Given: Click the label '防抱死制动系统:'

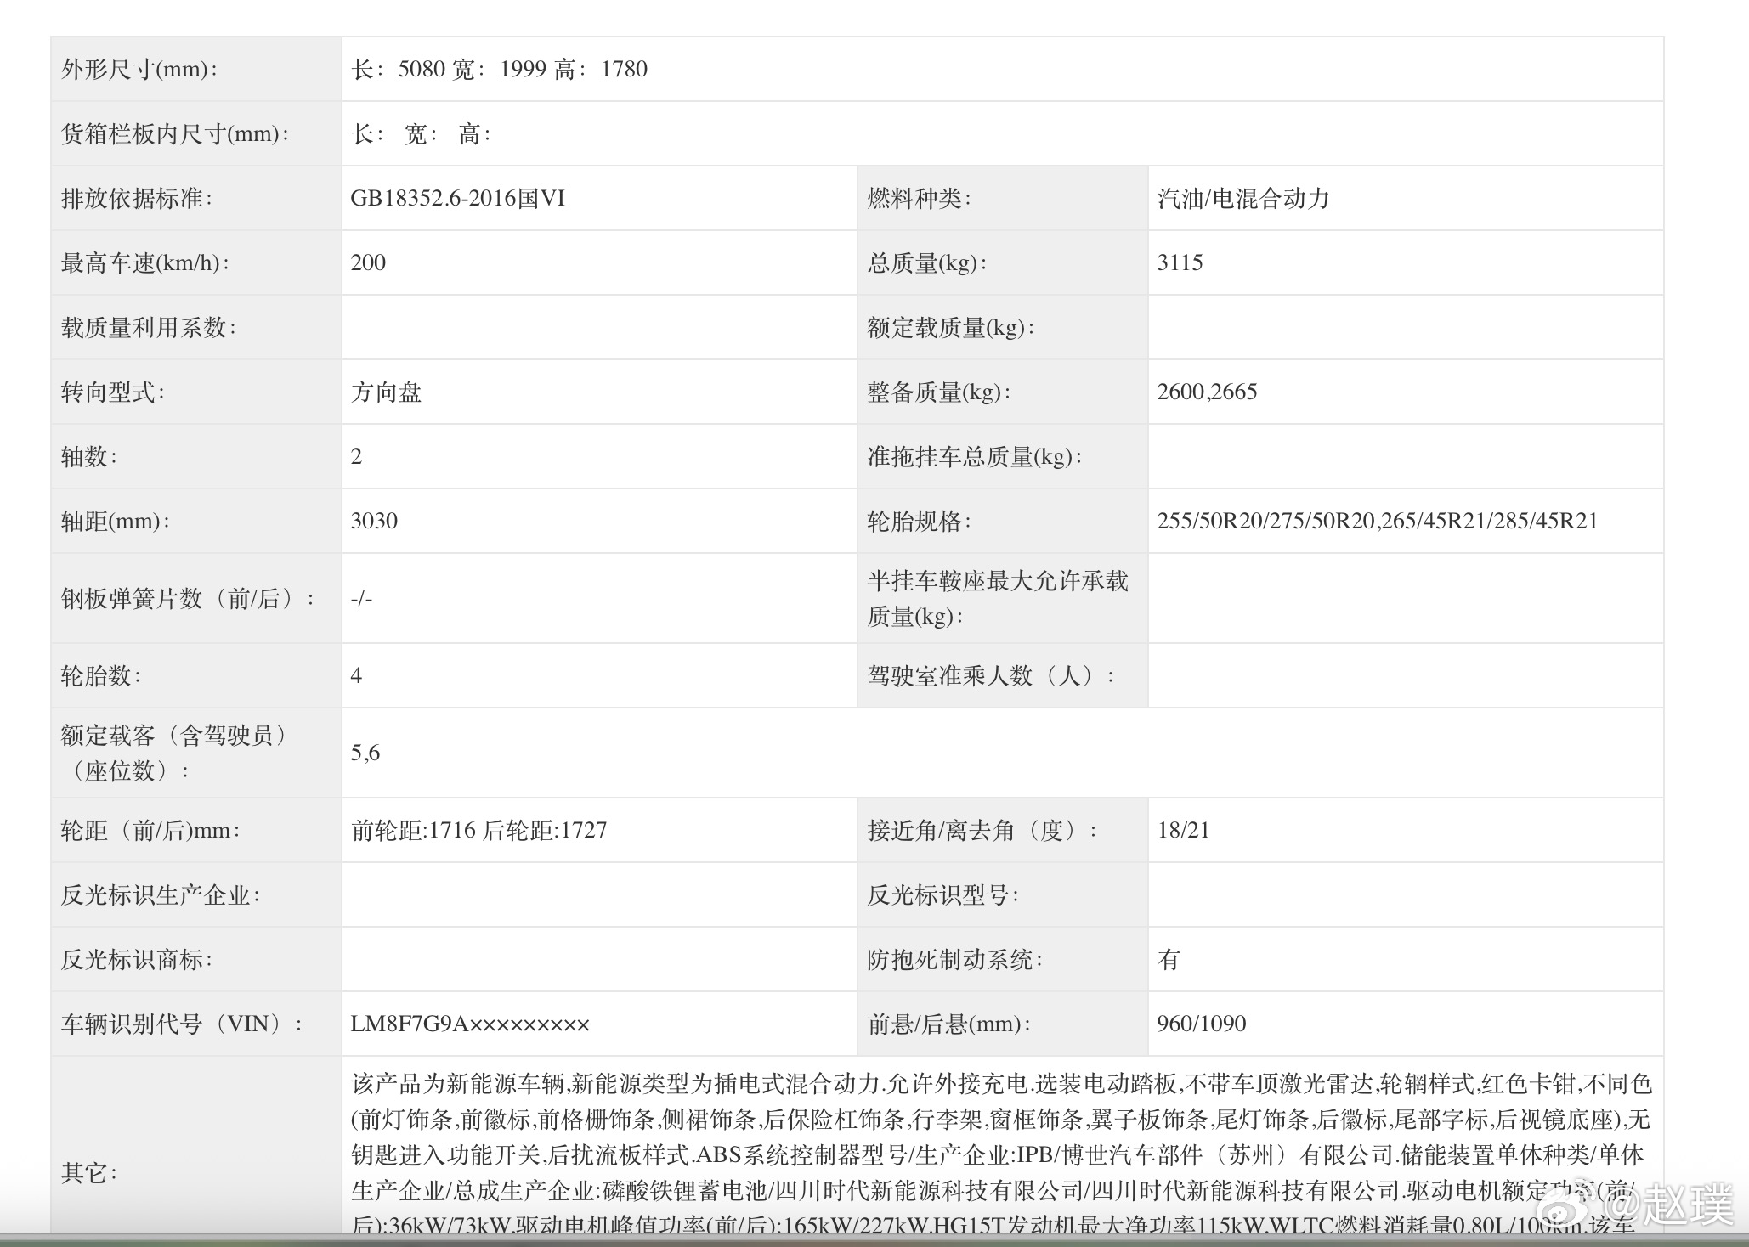Looking at the screenshot, I should [954, 959].
